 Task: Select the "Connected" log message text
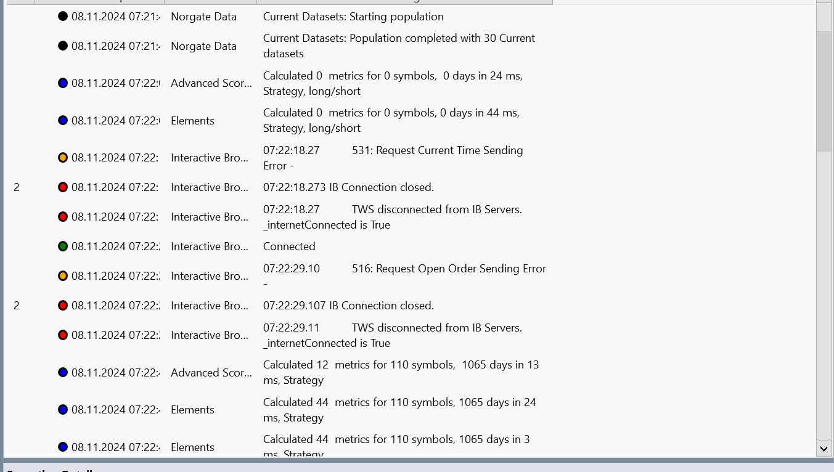[289, 246]
